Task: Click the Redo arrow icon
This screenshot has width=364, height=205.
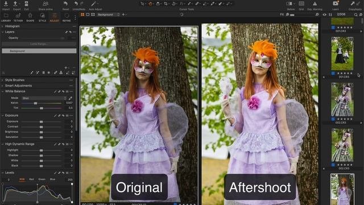Action: (82, 4)
